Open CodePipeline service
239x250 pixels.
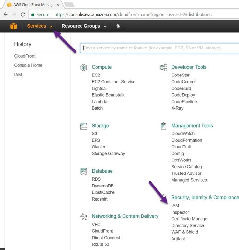click(x=184, y=102)
